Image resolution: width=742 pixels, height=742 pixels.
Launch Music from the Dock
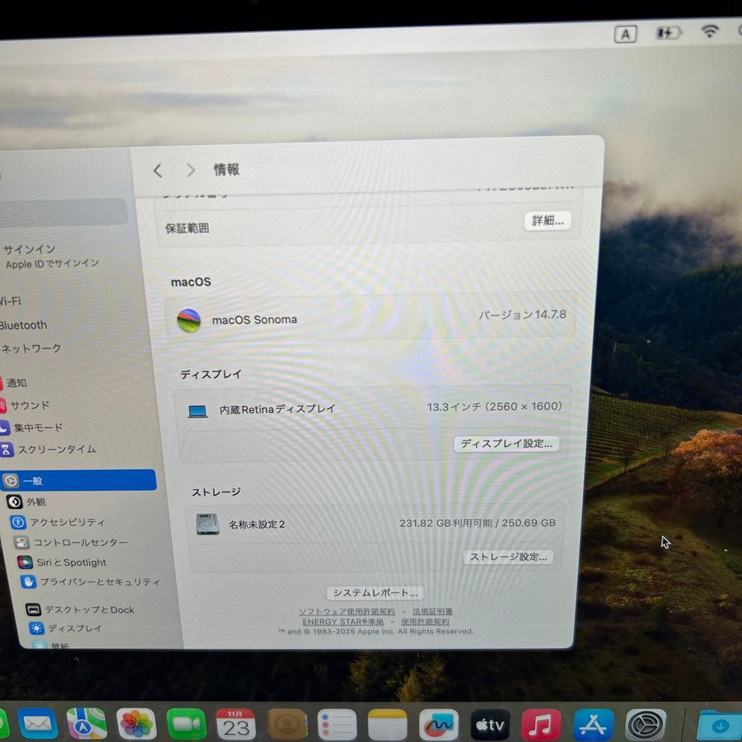(x=541, y=723)
